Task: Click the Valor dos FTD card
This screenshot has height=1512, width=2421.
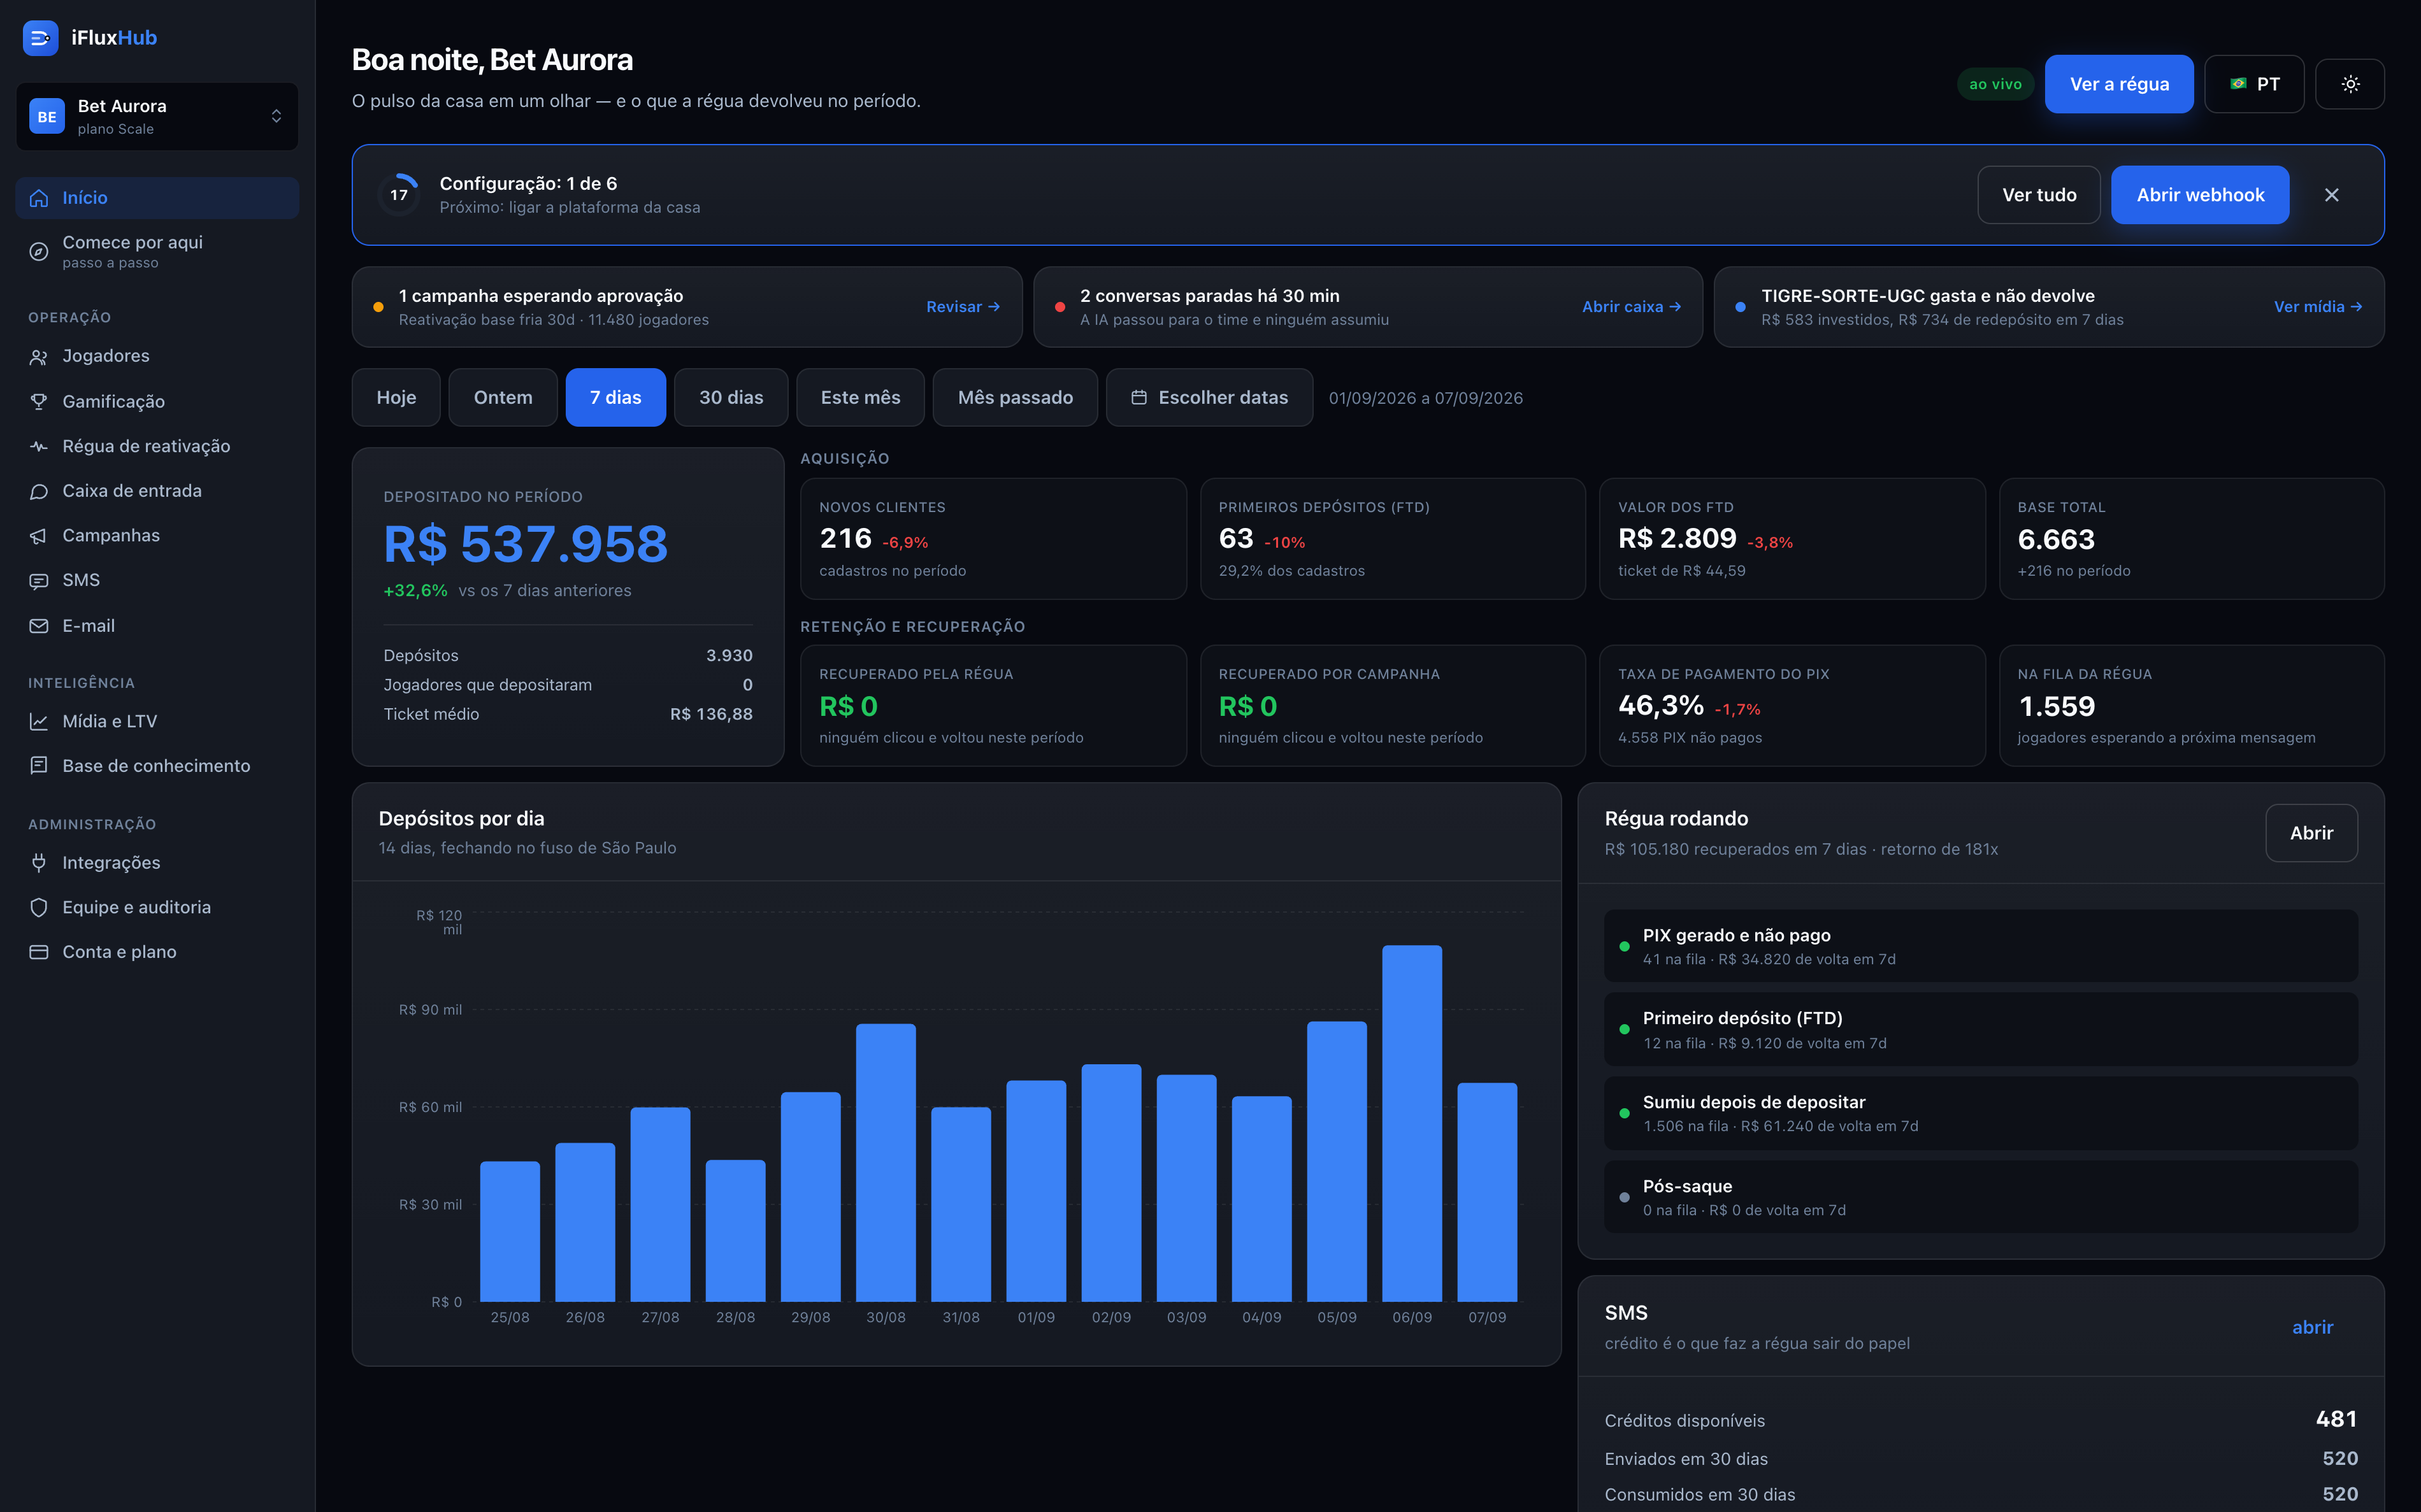Action: click(x=1792, y=539)
